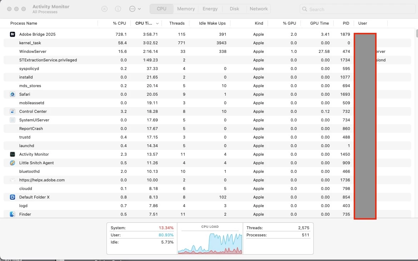Screen dimensions: 418x261
Task: Select the STExtractionService.privileged row
Action: click(207, 60)
